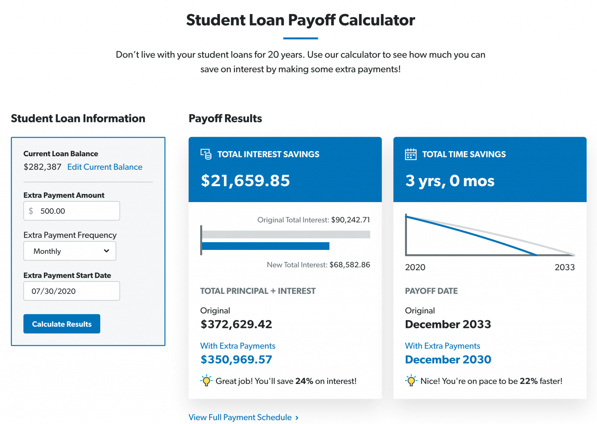Image resolution: width=597 pixels, height=424 pixels.
Task: Click With Extra Payments under payoff date
Action: click(x=442, y=345)
